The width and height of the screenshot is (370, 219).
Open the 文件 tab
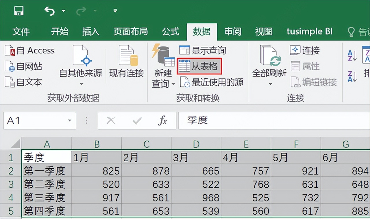coord(21,32)
